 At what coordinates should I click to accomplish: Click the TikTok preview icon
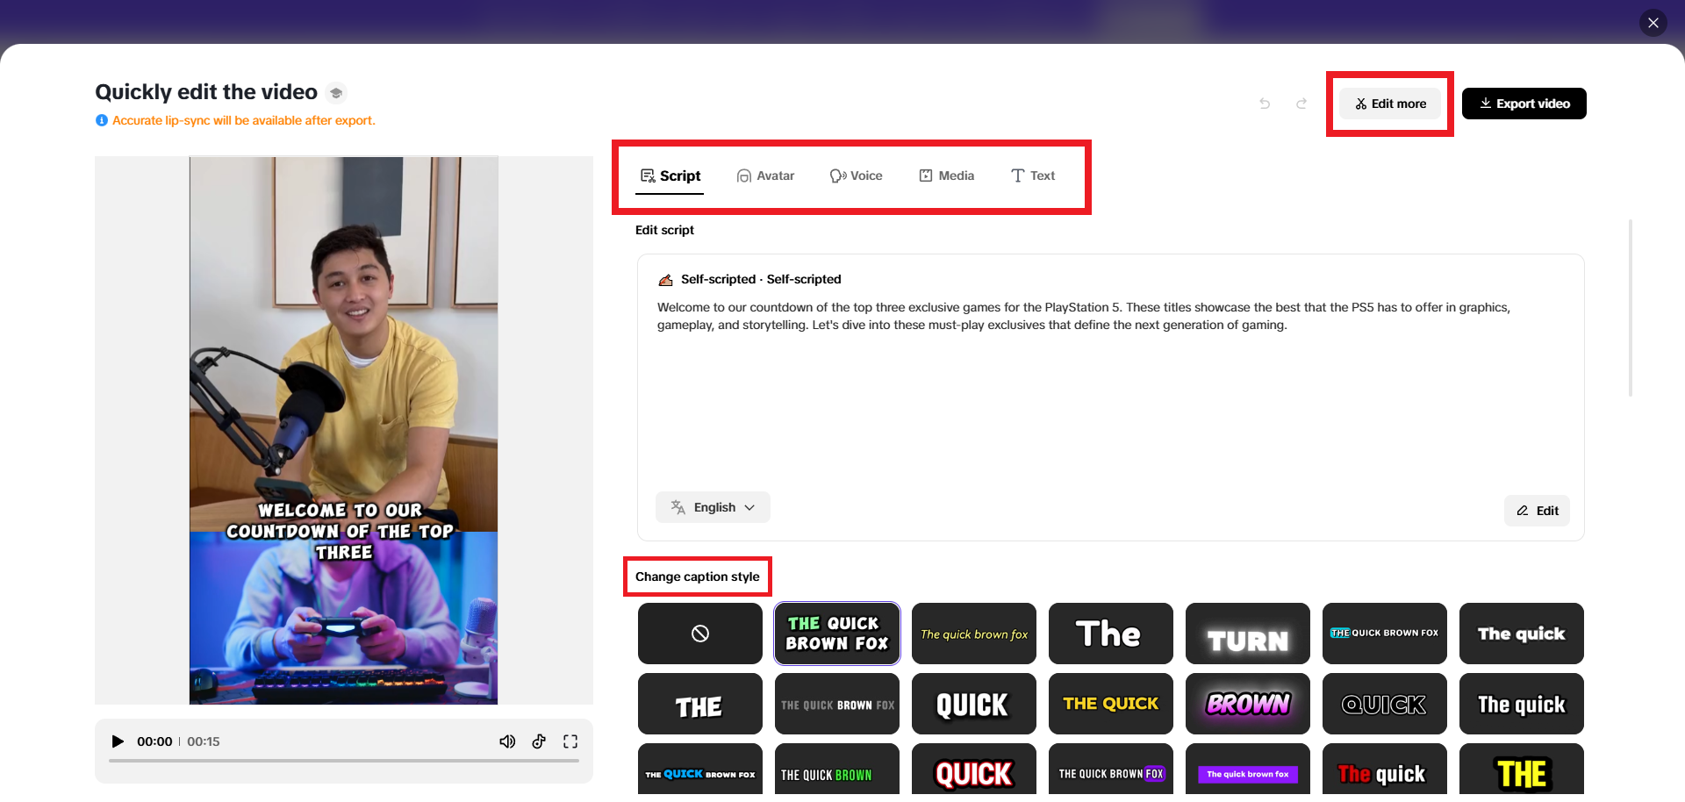(x=539, y=741)
